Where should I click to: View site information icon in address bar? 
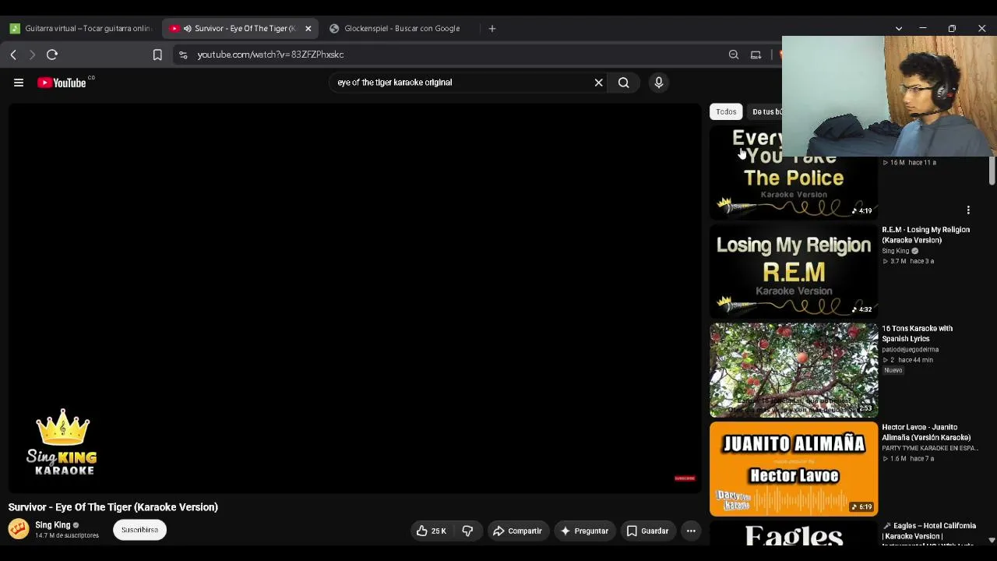pos(183,55)
